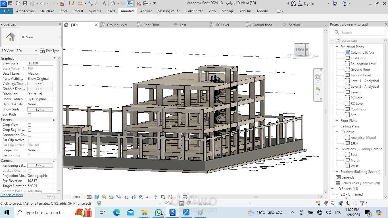
Task: Tick the Section Box checkbox
Action: 30,156
